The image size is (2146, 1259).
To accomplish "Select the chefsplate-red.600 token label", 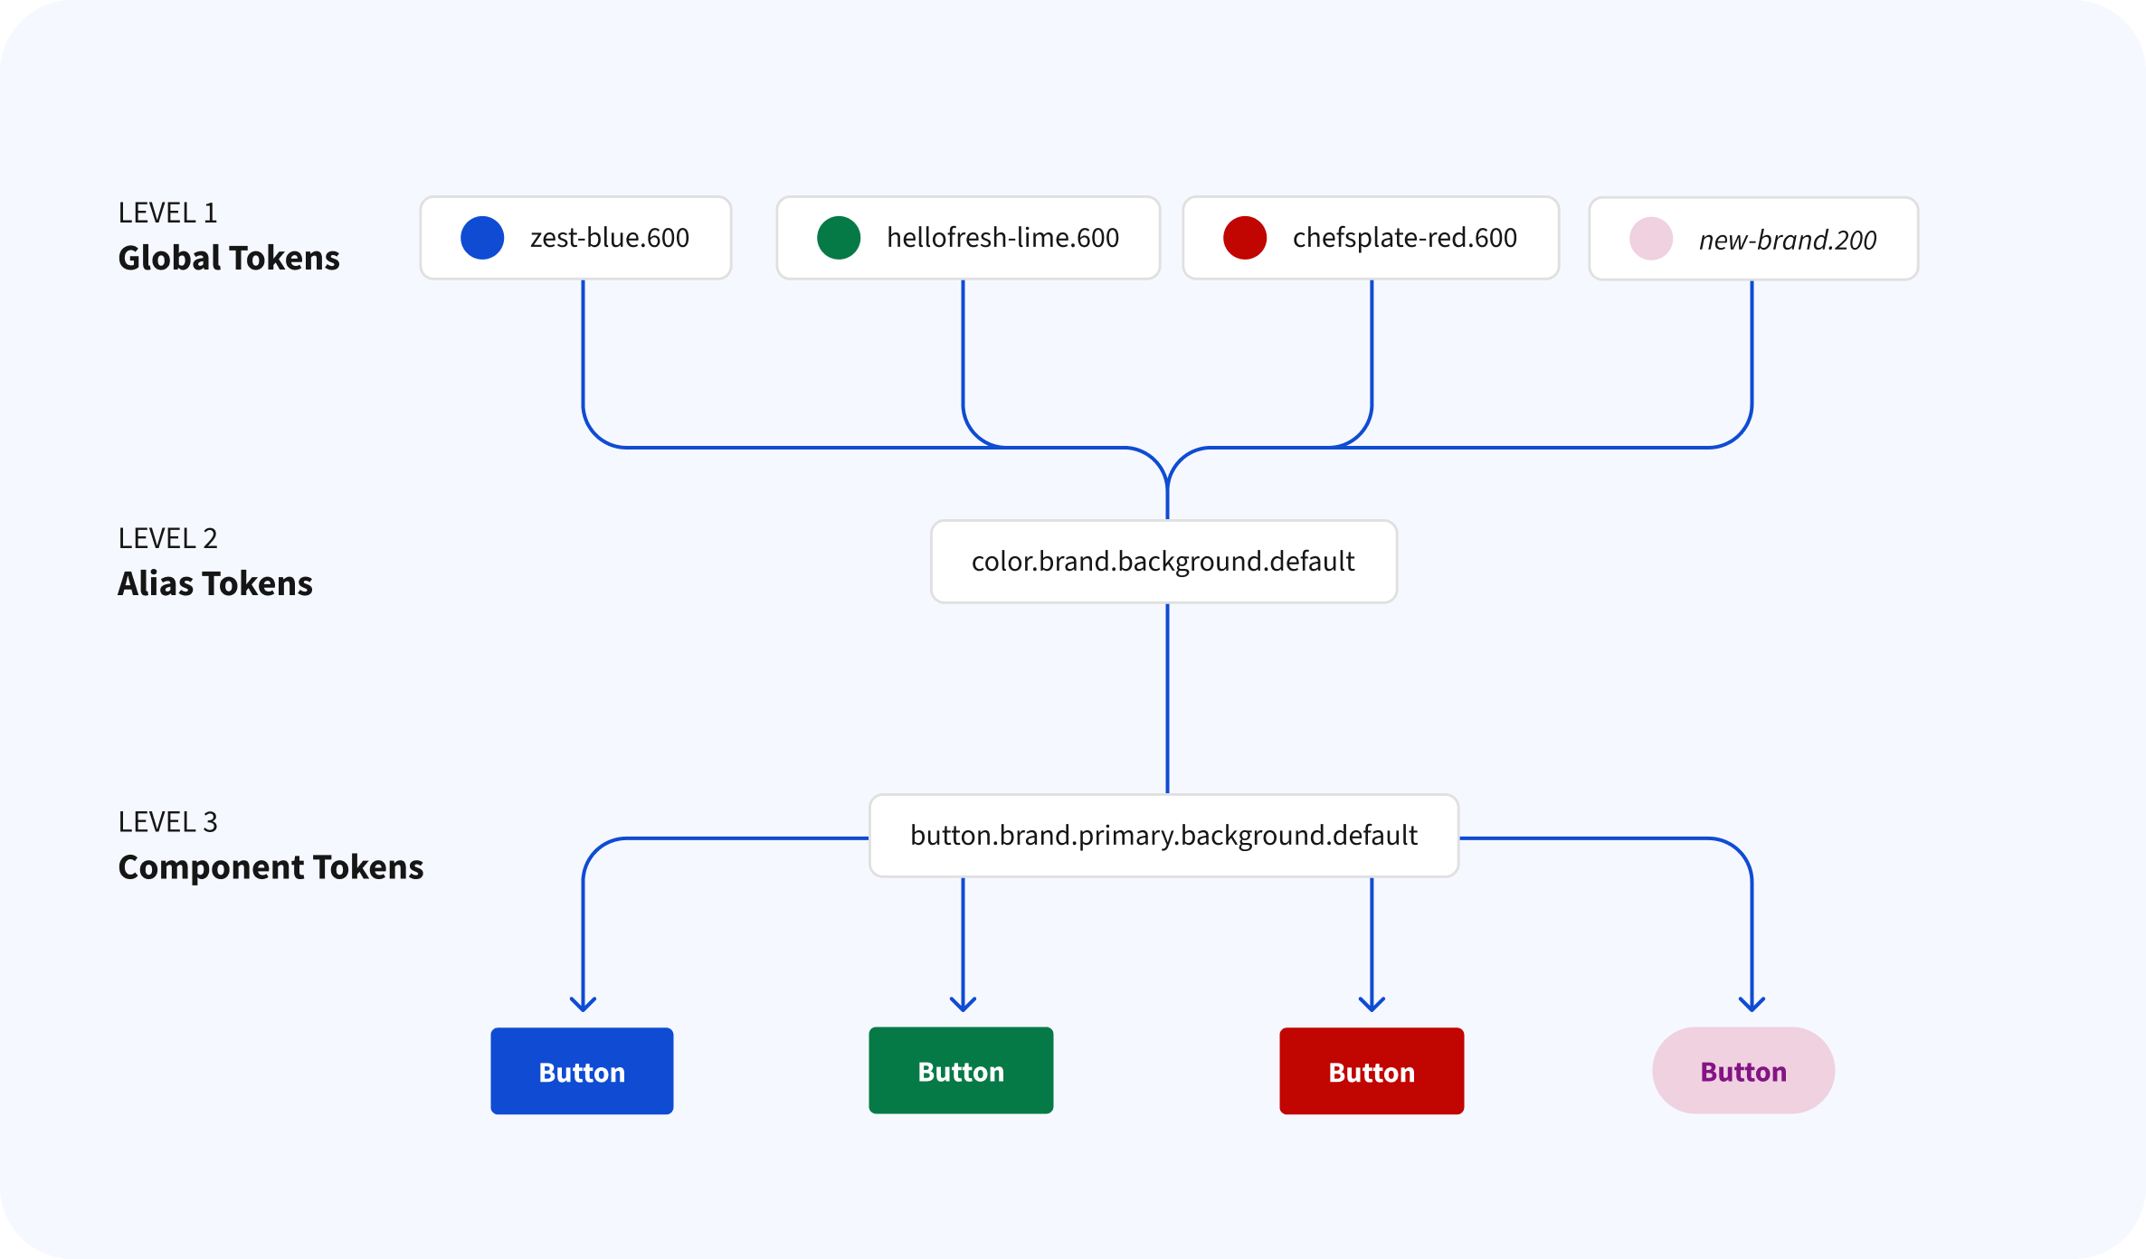I will (x=1405, y=238).
